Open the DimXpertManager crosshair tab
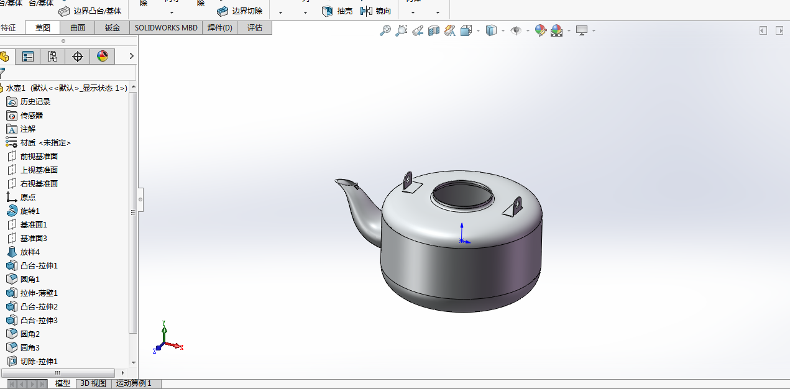The image size is (790, 389). point(78,57)
